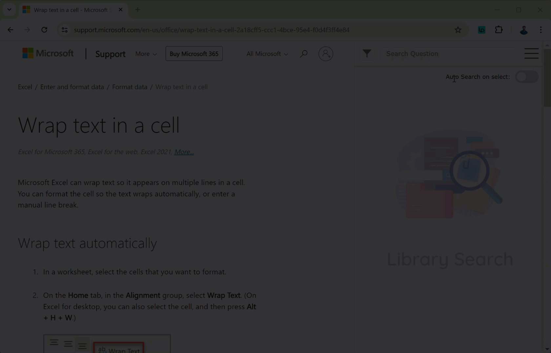The width and height of the screenshot is (551, 353).
Task: Select the Wrap text in a cell browser tab
Action: click(73, 10)
